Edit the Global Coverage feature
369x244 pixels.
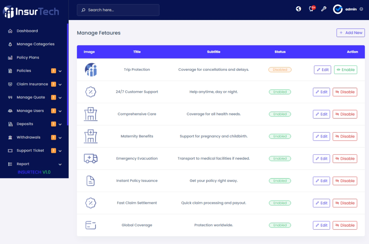point(321,225)
